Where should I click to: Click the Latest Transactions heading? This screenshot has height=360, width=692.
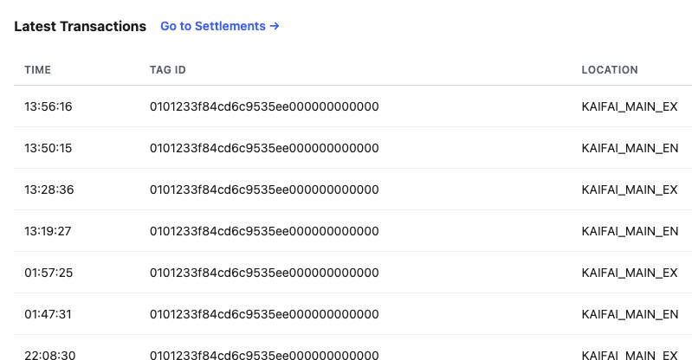click(80, 26)
